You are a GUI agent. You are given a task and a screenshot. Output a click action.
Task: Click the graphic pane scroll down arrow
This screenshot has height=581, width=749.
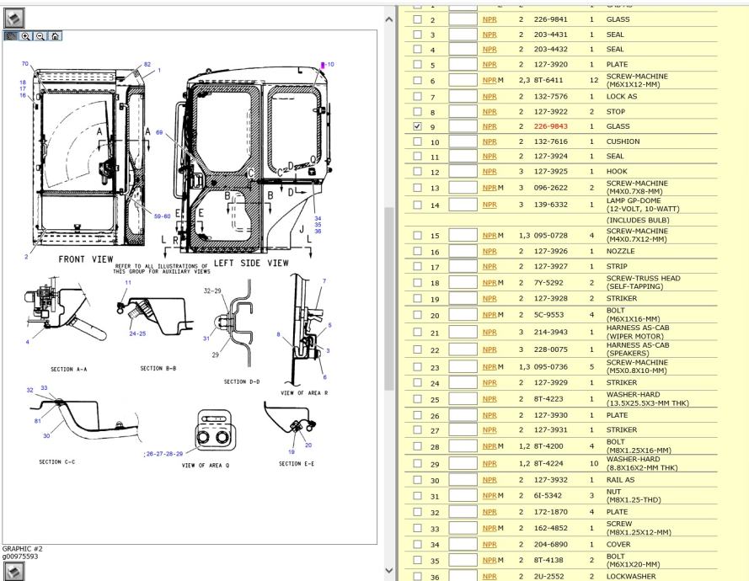coord(389,570)
